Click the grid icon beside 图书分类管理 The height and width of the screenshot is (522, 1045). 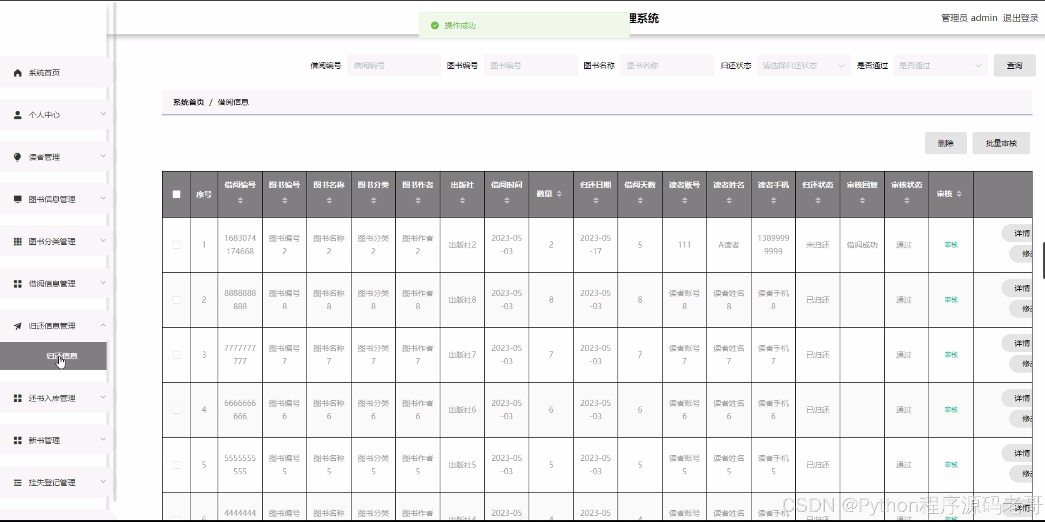(x=17, y=241)
